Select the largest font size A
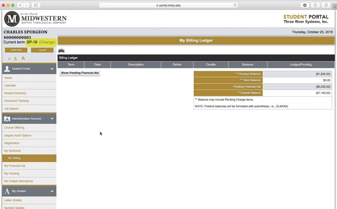The image size is (337, 209). [x=23, y=58]
